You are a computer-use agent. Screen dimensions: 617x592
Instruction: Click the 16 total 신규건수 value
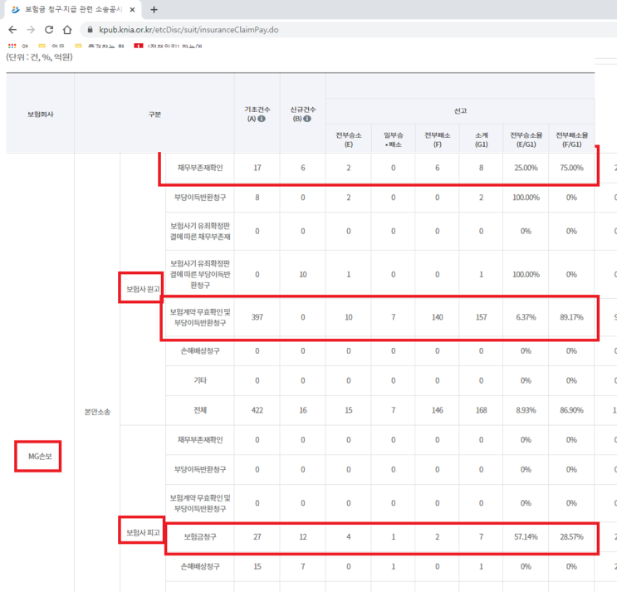click(x=303, y=410)
